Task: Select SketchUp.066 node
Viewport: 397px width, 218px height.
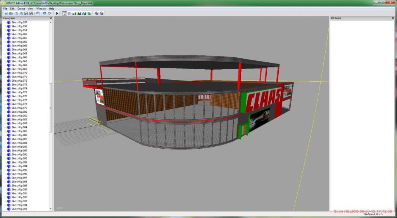Action: 19,57
